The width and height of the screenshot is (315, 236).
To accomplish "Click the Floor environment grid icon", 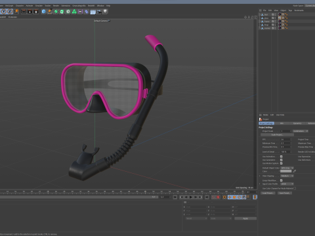I will pos(93,12).
